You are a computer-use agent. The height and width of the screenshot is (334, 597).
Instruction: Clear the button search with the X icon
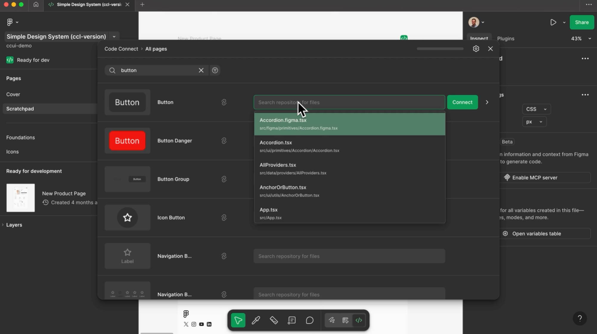[201, 70]
